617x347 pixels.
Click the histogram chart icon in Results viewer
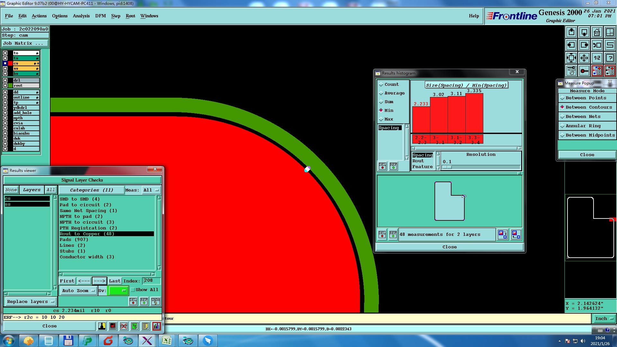pyautogui.click(x=156, y=326)
